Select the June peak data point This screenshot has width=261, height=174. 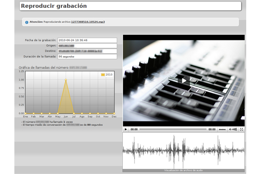(x=66, y=80)
